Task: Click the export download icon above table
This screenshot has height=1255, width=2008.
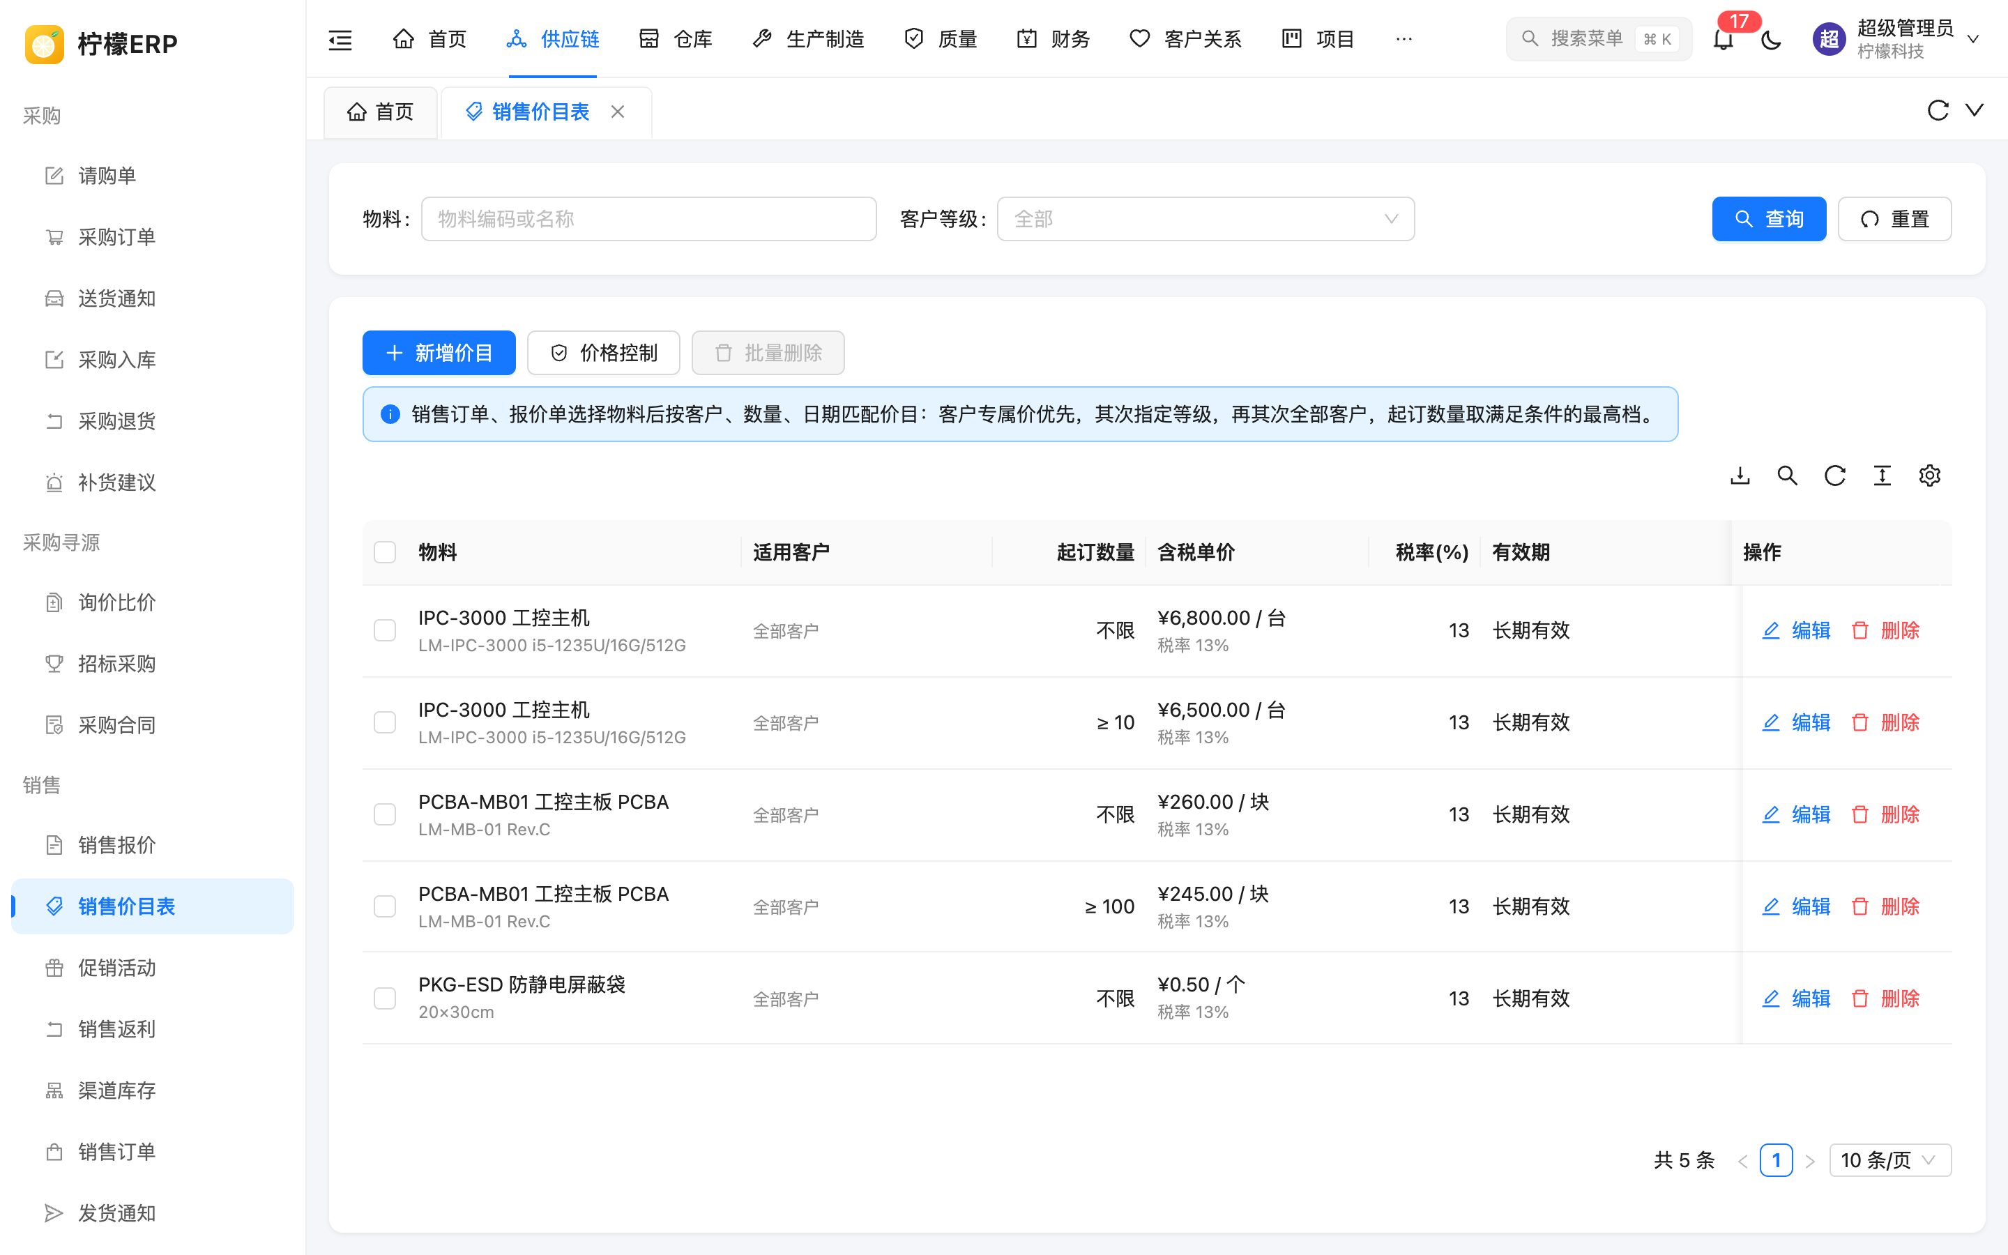Action: pos(1740,476)
